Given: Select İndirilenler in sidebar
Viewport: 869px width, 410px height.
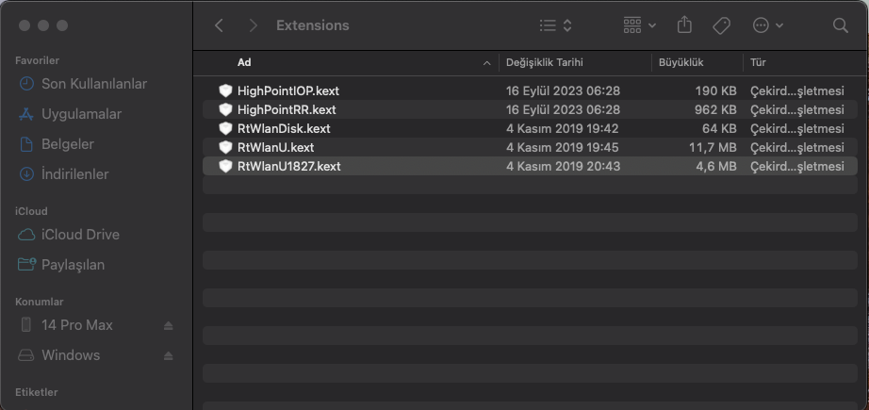Looking at the screenshot, I should 74,174.
